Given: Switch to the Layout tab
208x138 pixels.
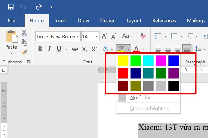Looking at the screenshot, I should 134,21.
